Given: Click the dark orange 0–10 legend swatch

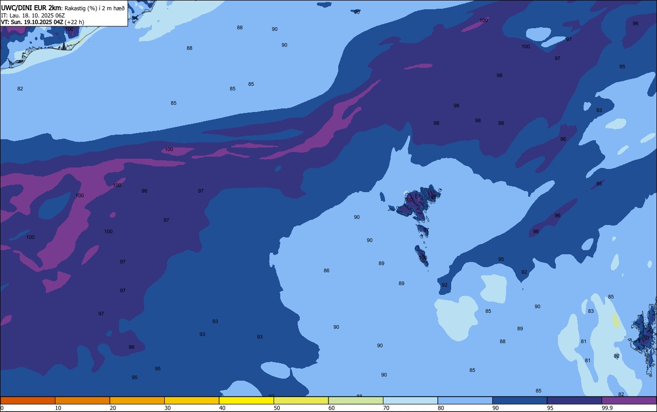Looking at the screenshot, I should coord(28,400).
